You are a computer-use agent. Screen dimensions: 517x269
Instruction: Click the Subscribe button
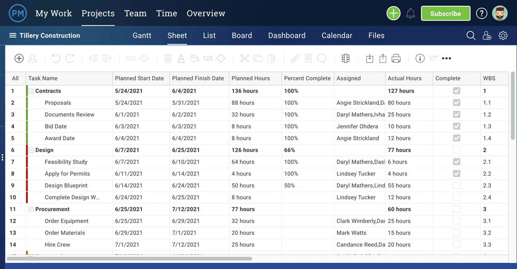(x=446, y=13)
